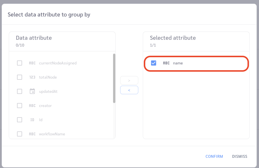Dismiss the group by dialog
This screenshot has height=168, width=259.
pos(239,156)
